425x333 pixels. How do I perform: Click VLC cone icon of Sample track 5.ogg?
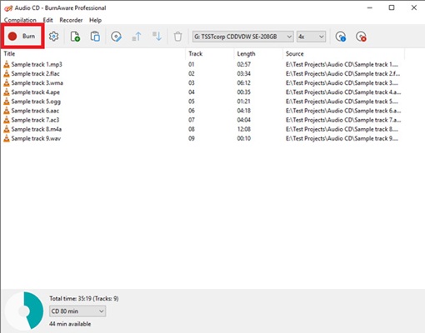coord(7,102)
